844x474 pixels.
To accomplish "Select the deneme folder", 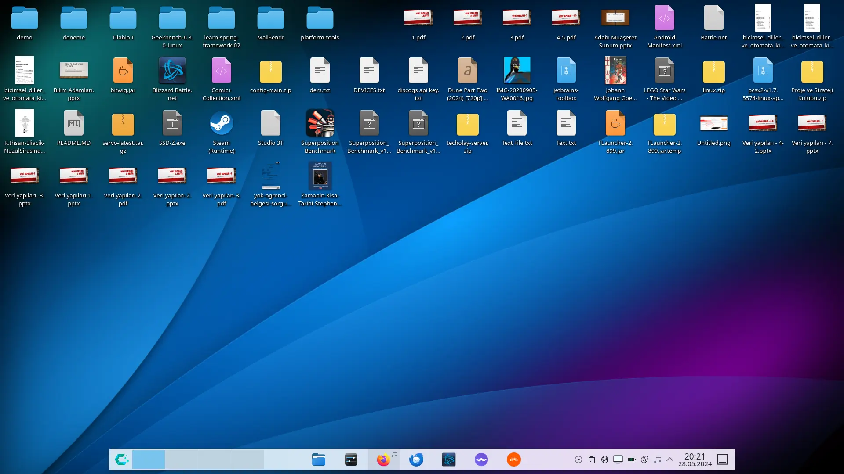I will [74, 24].
